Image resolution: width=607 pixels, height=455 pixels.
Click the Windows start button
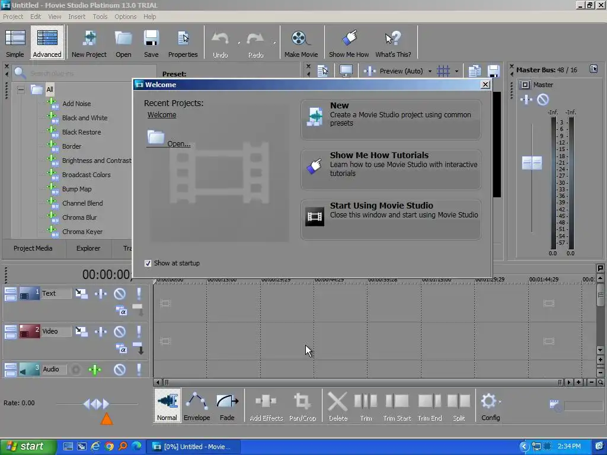[28, 447]
